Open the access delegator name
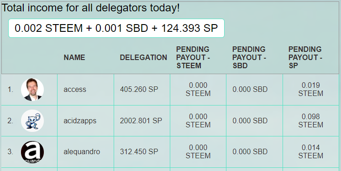This screenshot has height=171, width=341. (74, 89)
